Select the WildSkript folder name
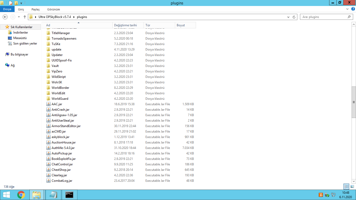This screenshot has height=200, width=356. click(x=59, y=77)
